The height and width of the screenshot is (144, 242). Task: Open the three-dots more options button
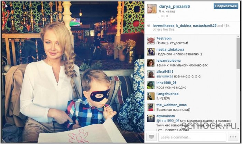(233, 137)
